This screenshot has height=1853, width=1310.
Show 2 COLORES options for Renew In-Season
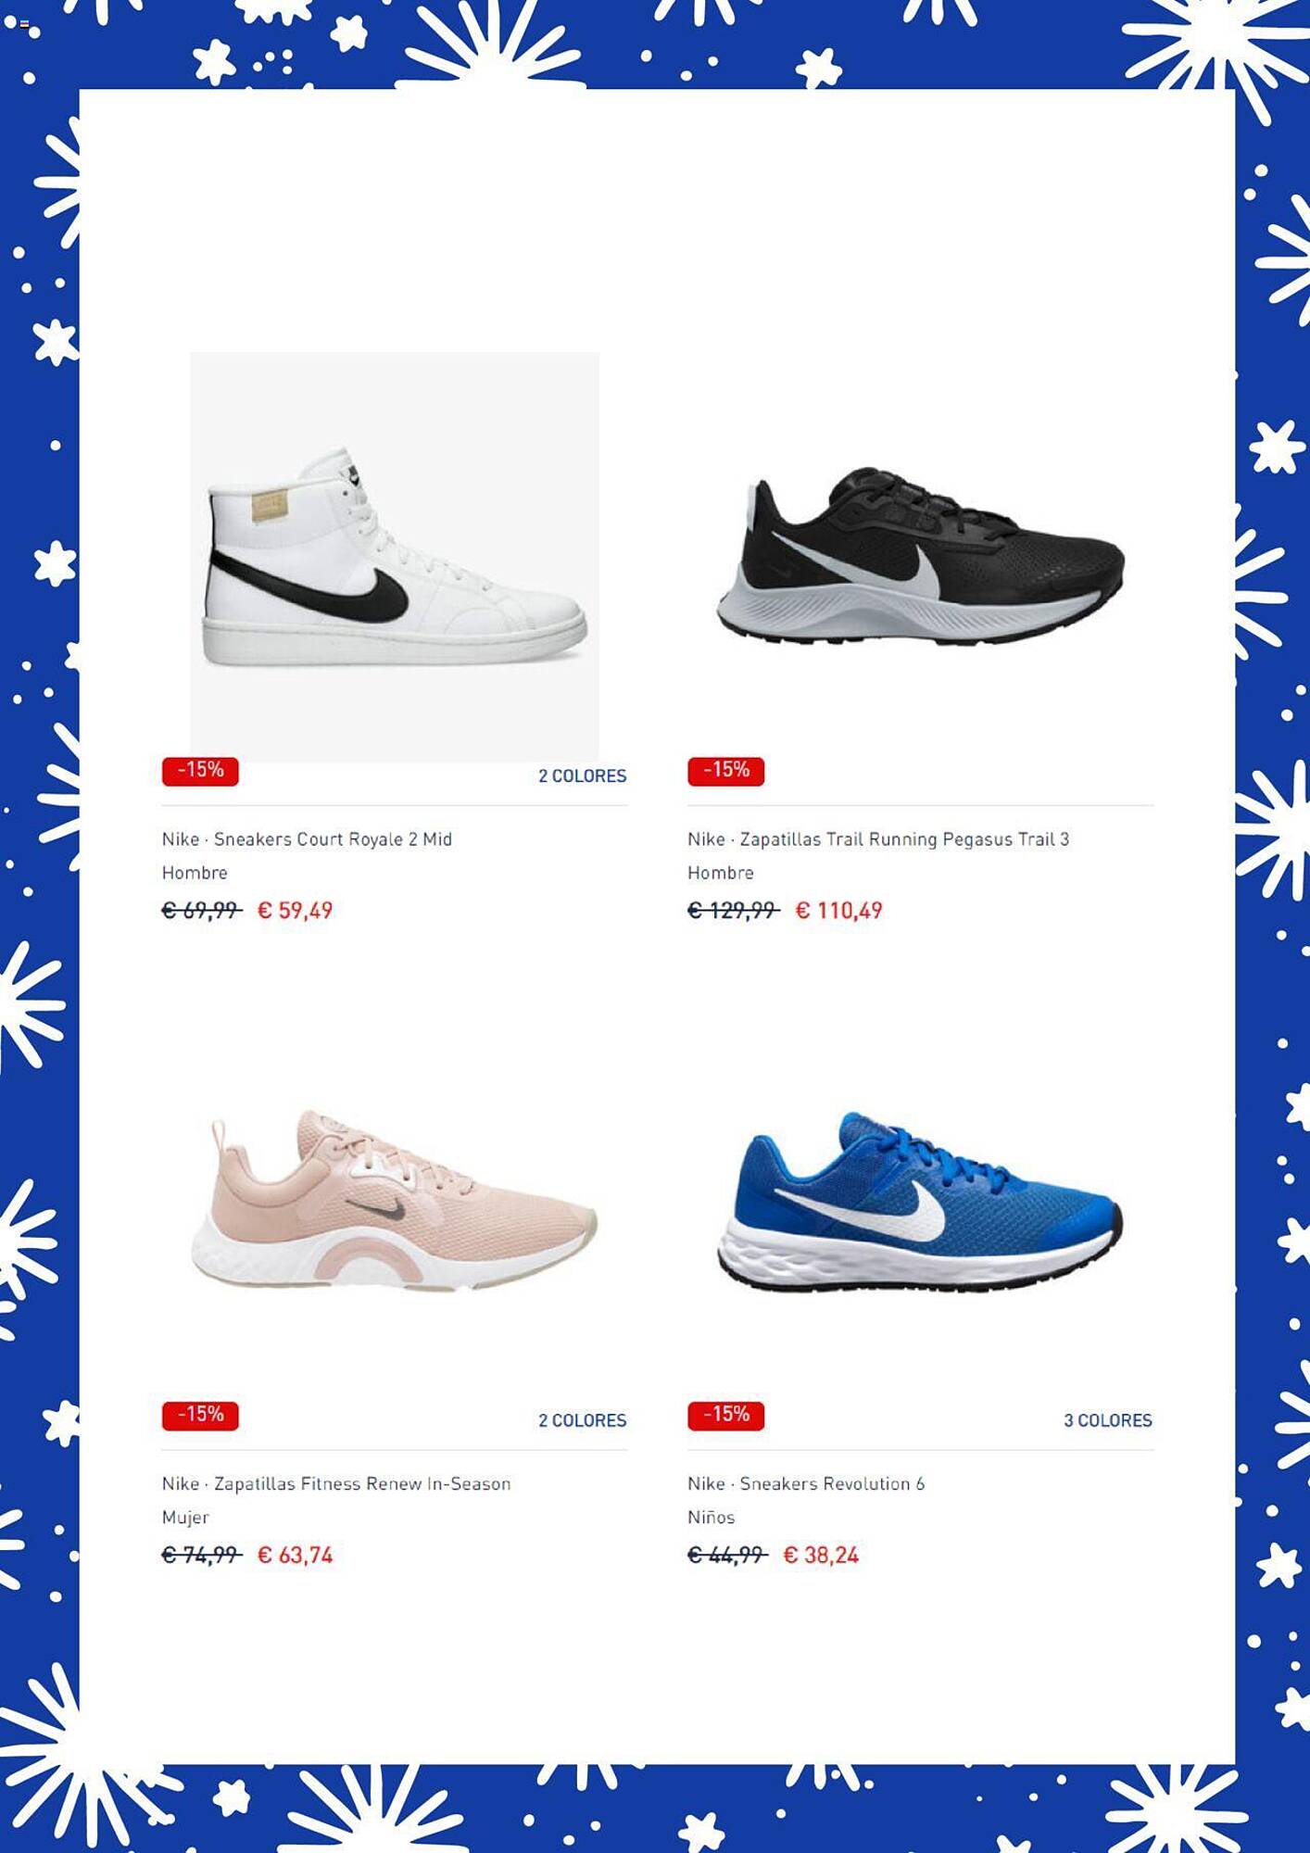583,1421
